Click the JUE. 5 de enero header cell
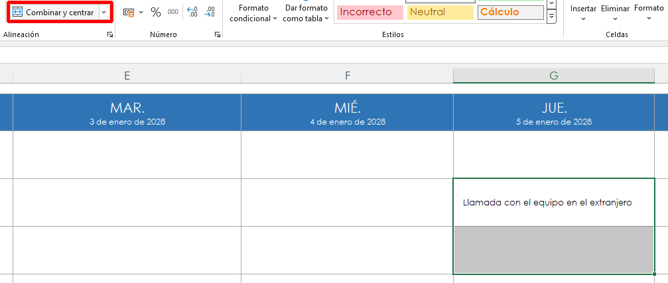Screen dimensions: 668x283 click(x=554, y=113)
